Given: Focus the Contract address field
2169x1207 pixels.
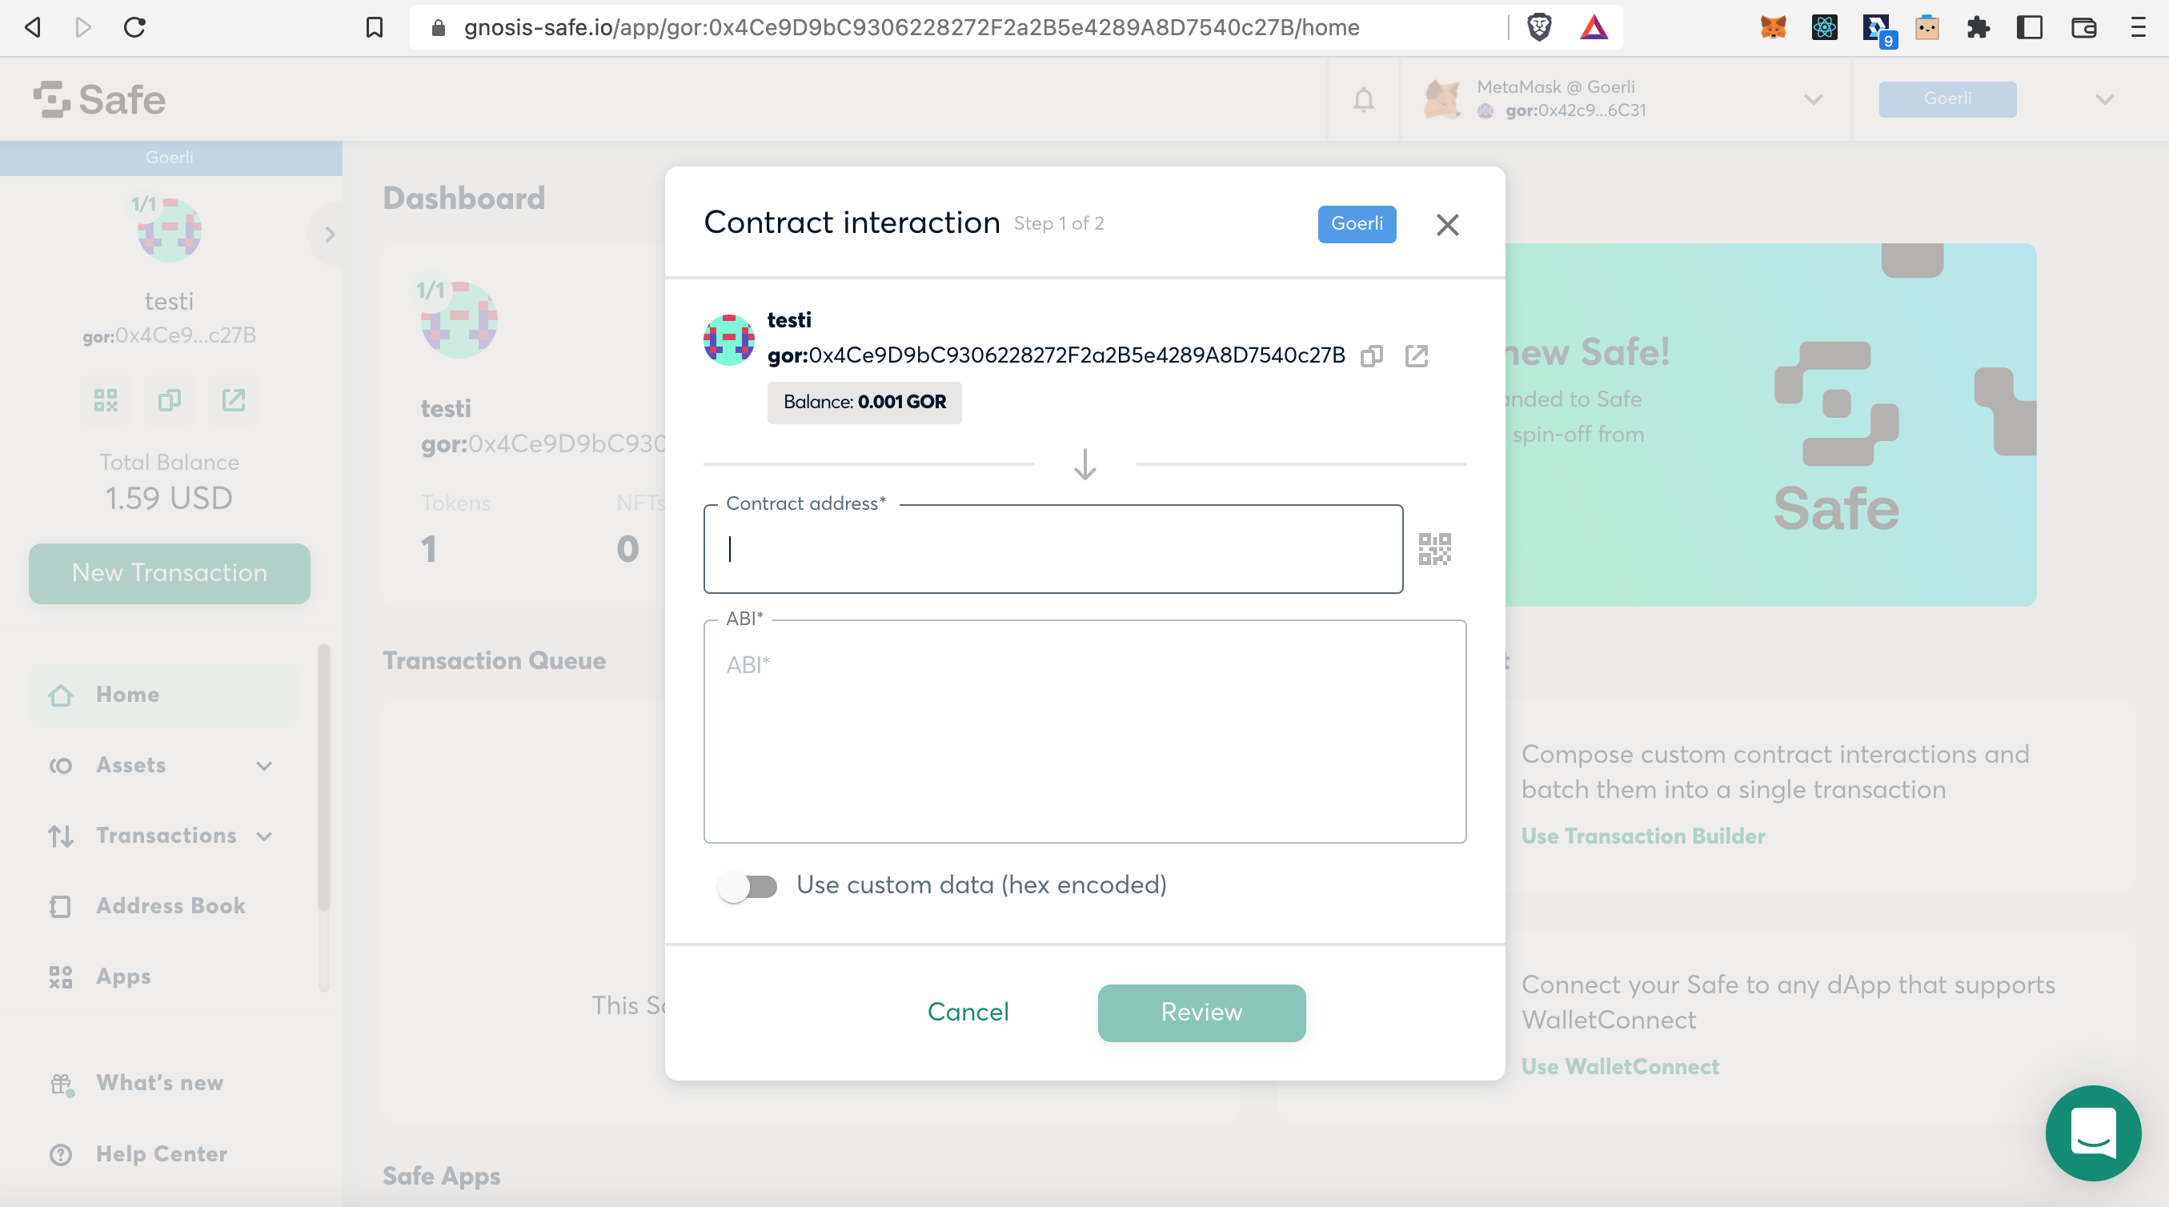Looking at the screenshot, I should [x=1053, y=549].
